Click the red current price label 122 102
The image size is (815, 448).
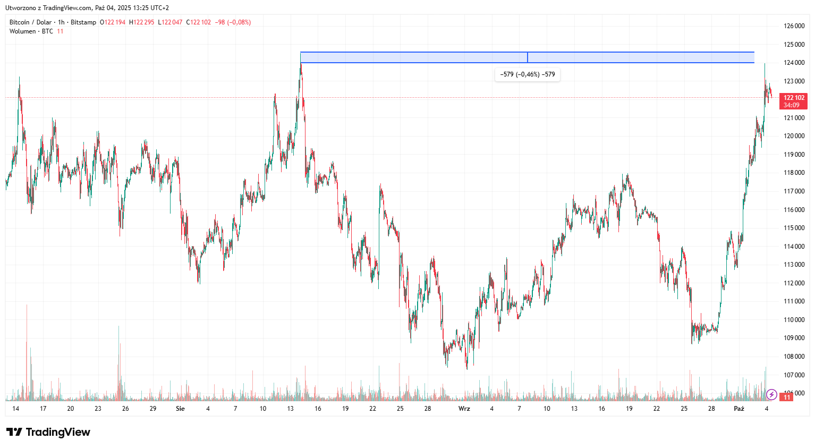click(794, 97)
